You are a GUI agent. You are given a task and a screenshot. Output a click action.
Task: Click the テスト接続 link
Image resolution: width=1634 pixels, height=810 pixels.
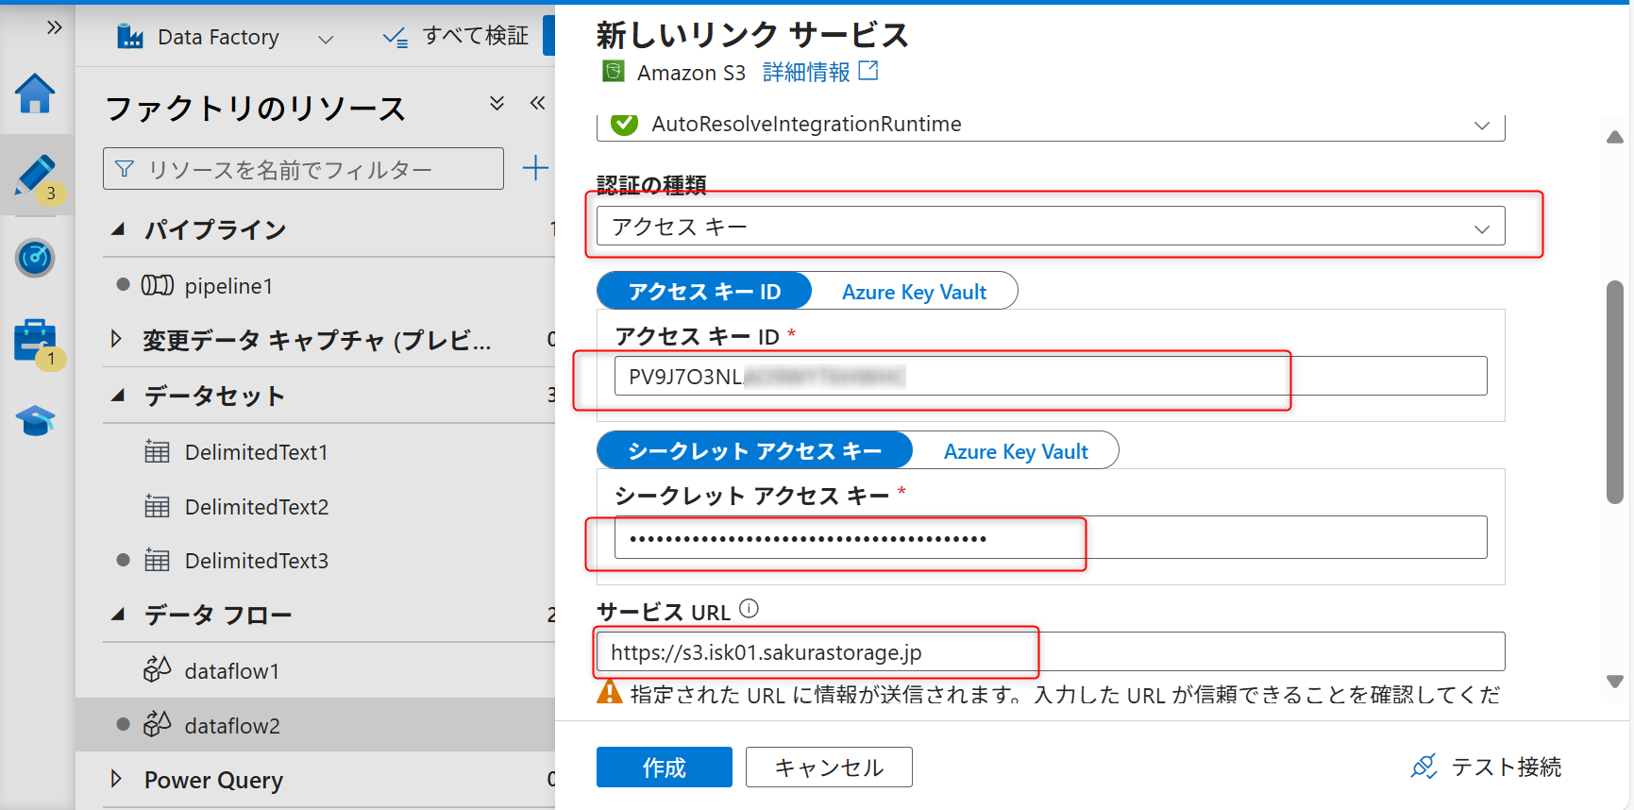[x=1506, y=767]
